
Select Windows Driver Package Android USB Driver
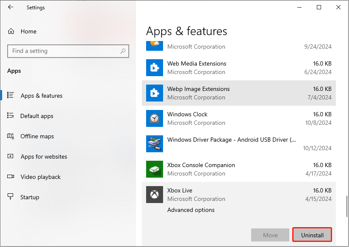pos(232,140)
